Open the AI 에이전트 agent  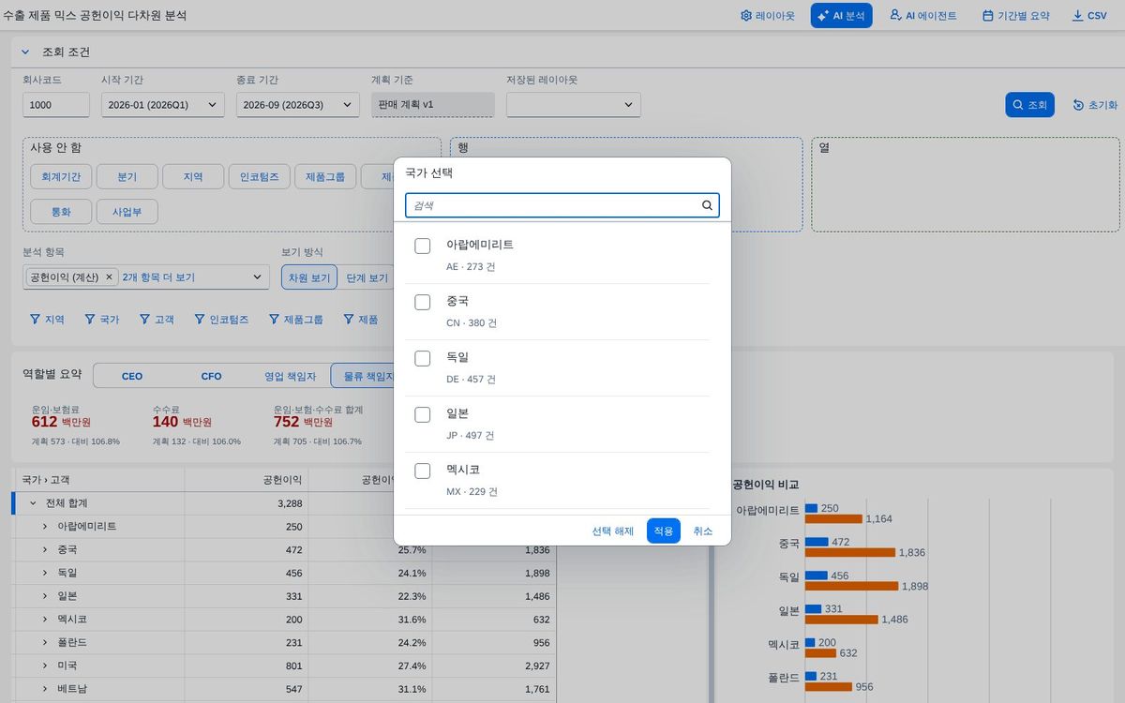pyautogui.click(x=923, y=16)
